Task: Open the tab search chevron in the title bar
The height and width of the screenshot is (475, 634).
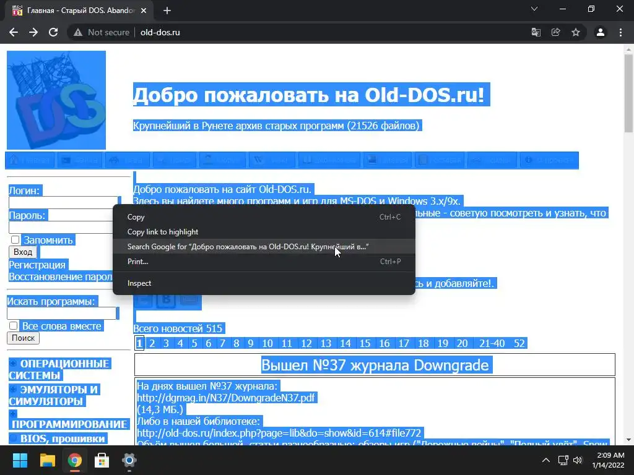Action: coord(534,9)
